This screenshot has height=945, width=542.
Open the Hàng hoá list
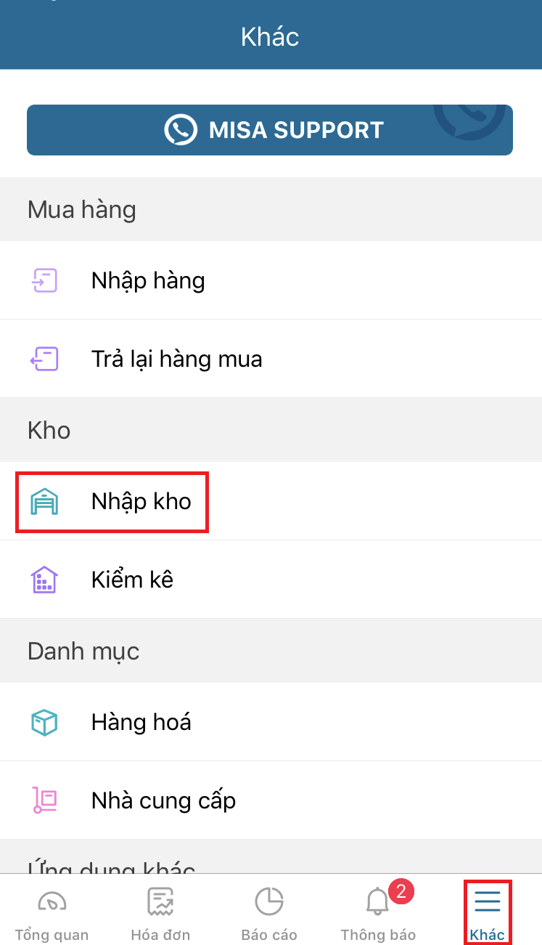[141, 722]
